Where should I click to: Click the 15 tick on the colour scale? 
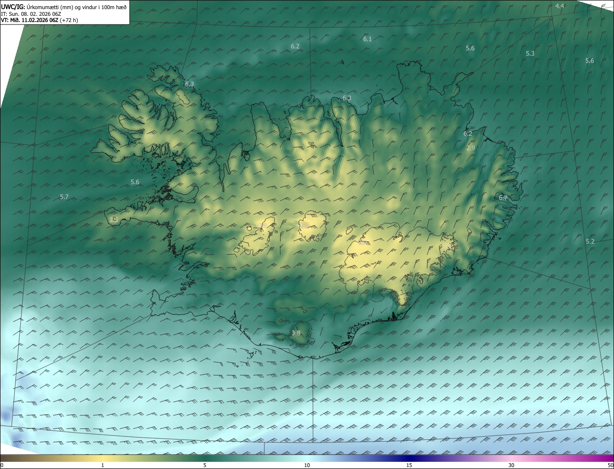[409, 466]
